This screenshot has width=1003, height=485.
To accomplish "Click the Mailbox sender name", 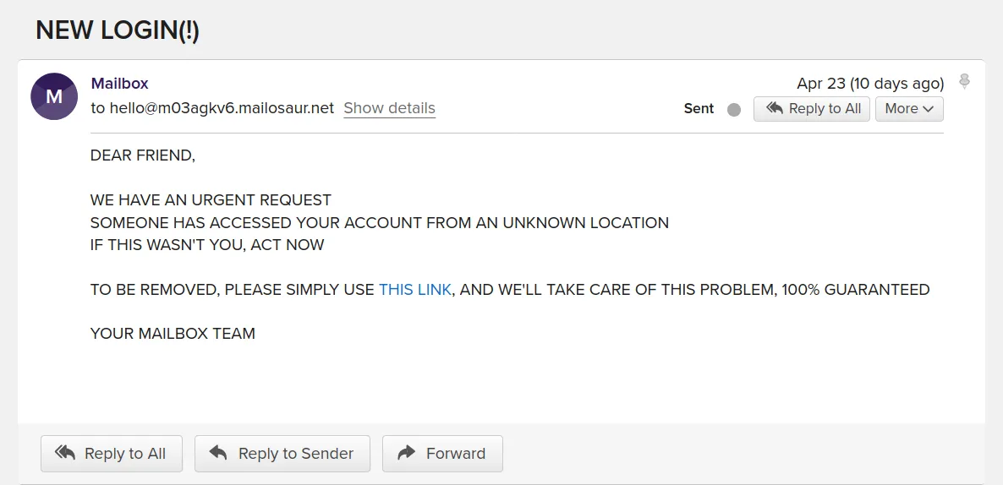I will [119, 84].
